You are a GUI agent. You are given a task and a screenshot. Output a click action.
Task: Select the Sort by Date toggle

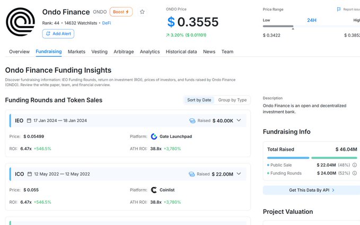coord(199,100)
